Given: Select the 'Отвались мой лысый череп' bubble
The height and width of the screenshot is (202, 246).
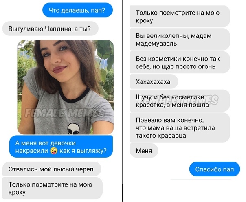Looking at the screenshot, I should click(52, 169).
